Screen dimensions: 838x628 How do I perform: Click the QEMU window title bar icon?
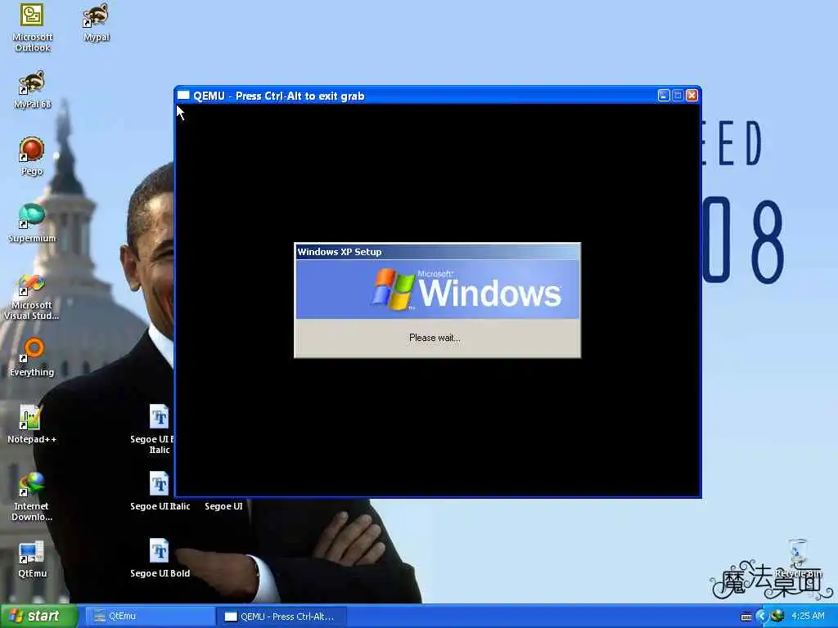tap(183, 96)
